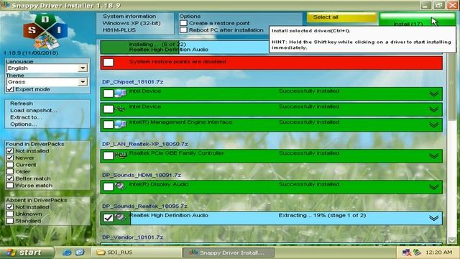Click the Realtek High Definition Audio speaker icon
Image resolution: width=460 pixels, height=259 pixels.
click(x=121, y=217)
